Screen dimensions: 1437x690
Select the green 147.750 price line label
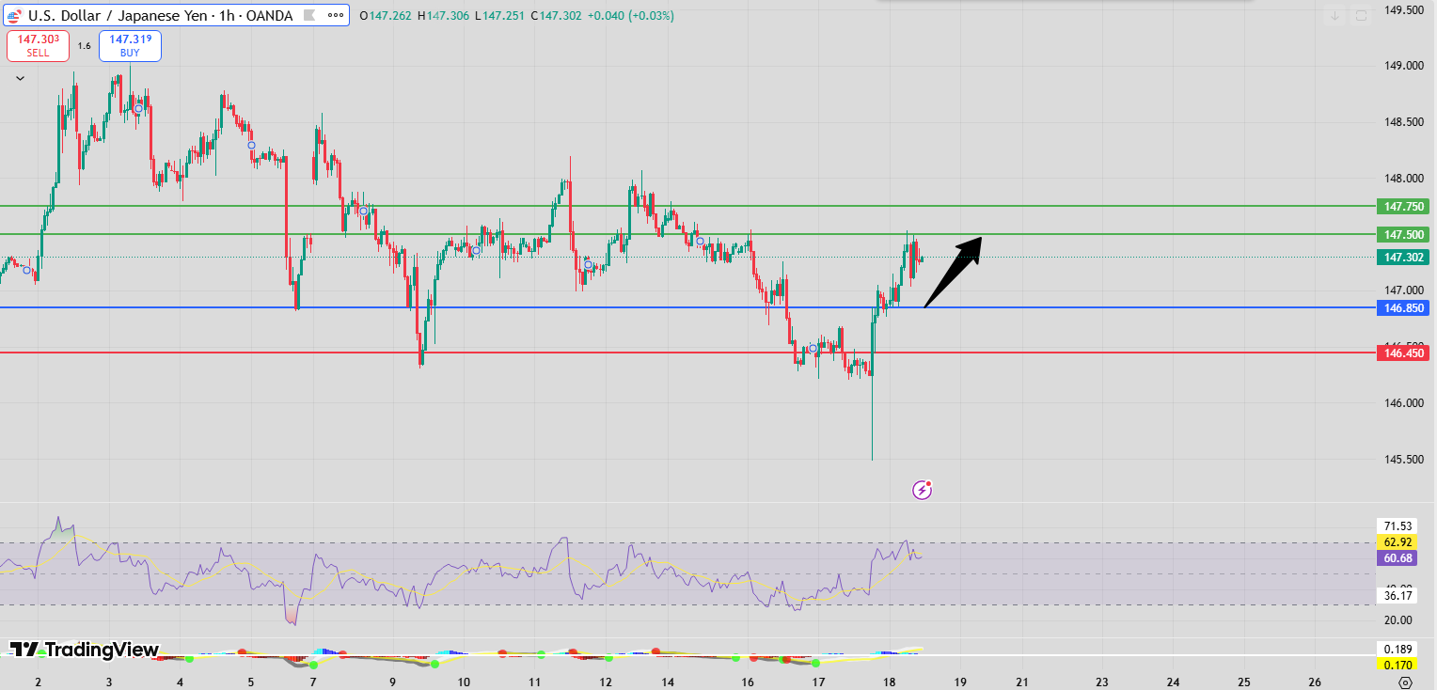[x=1401, y=206]
